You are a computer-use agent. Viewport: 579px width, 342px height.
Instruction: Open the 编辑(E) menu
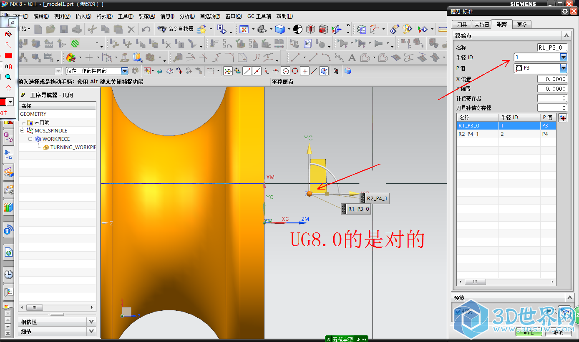tap(42, 16)
